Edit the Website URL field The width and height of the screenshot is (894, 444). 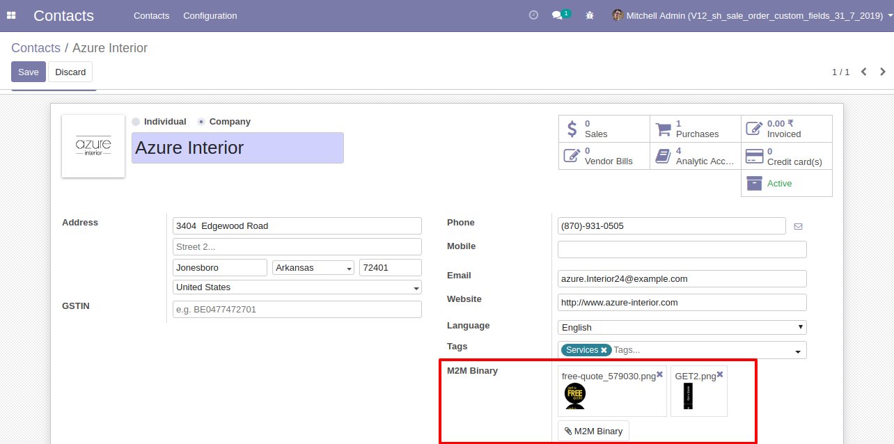pyautogui.click(x=682, y=302)
